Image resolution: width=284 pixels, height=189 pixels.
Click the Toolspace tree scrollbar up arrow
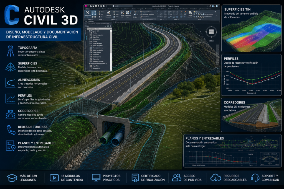pos(111,31)
